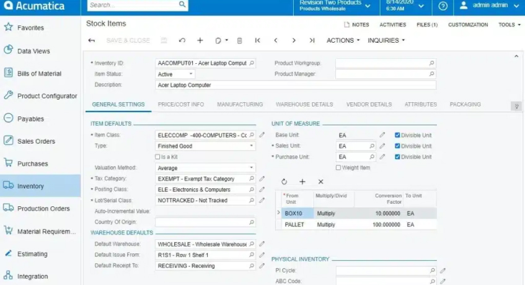Toggle the Weight Item checkbox
525x285 pixels.
pyautogui.click(x=338, y=167)
